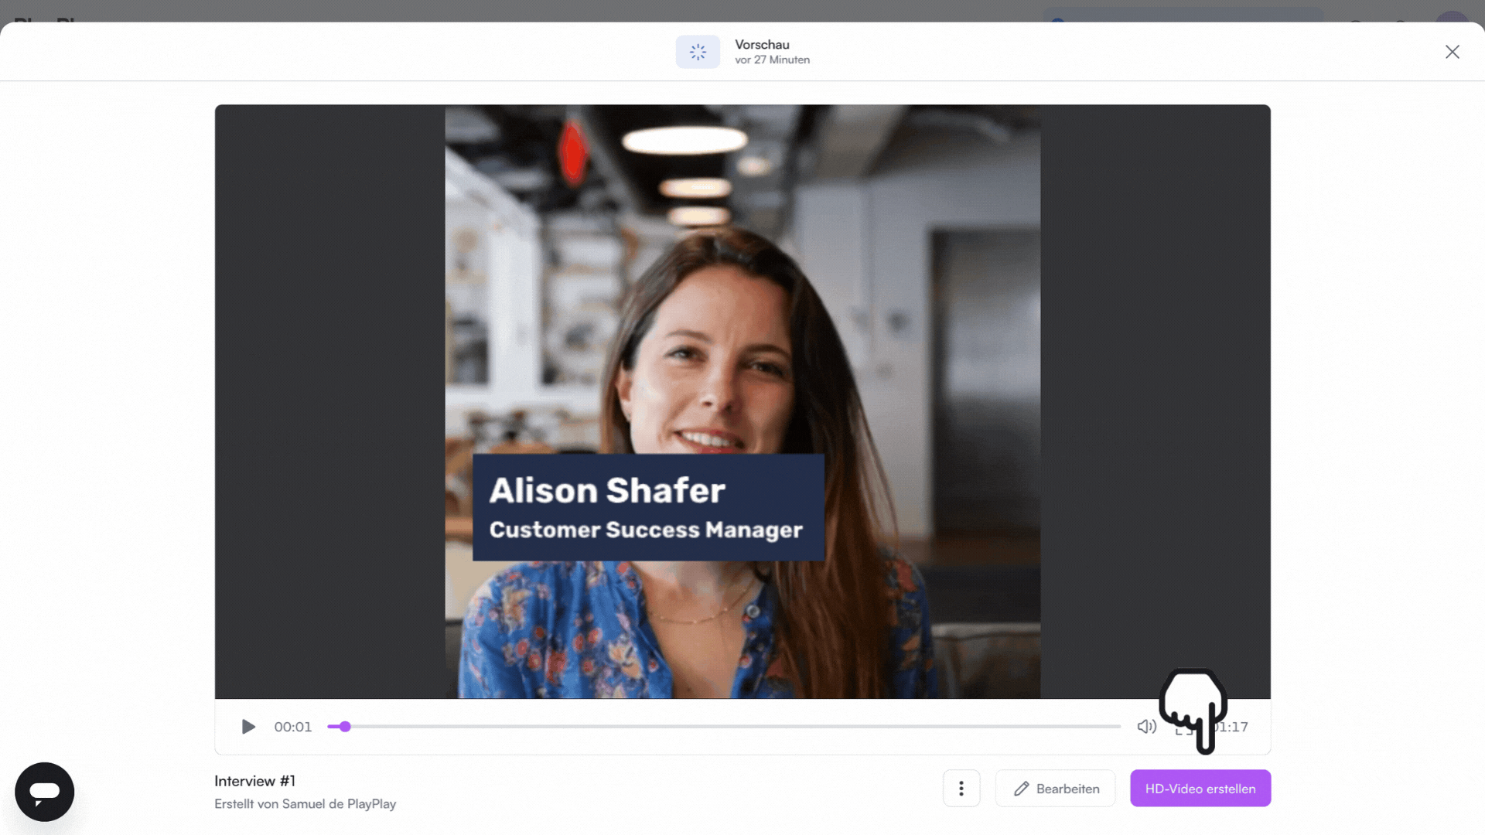Click the video progress slider handle

click(x=345, y=727)
